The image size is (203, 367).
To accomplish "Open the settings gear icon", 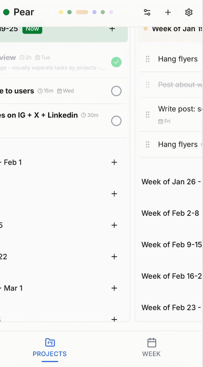I will point(189,13).
